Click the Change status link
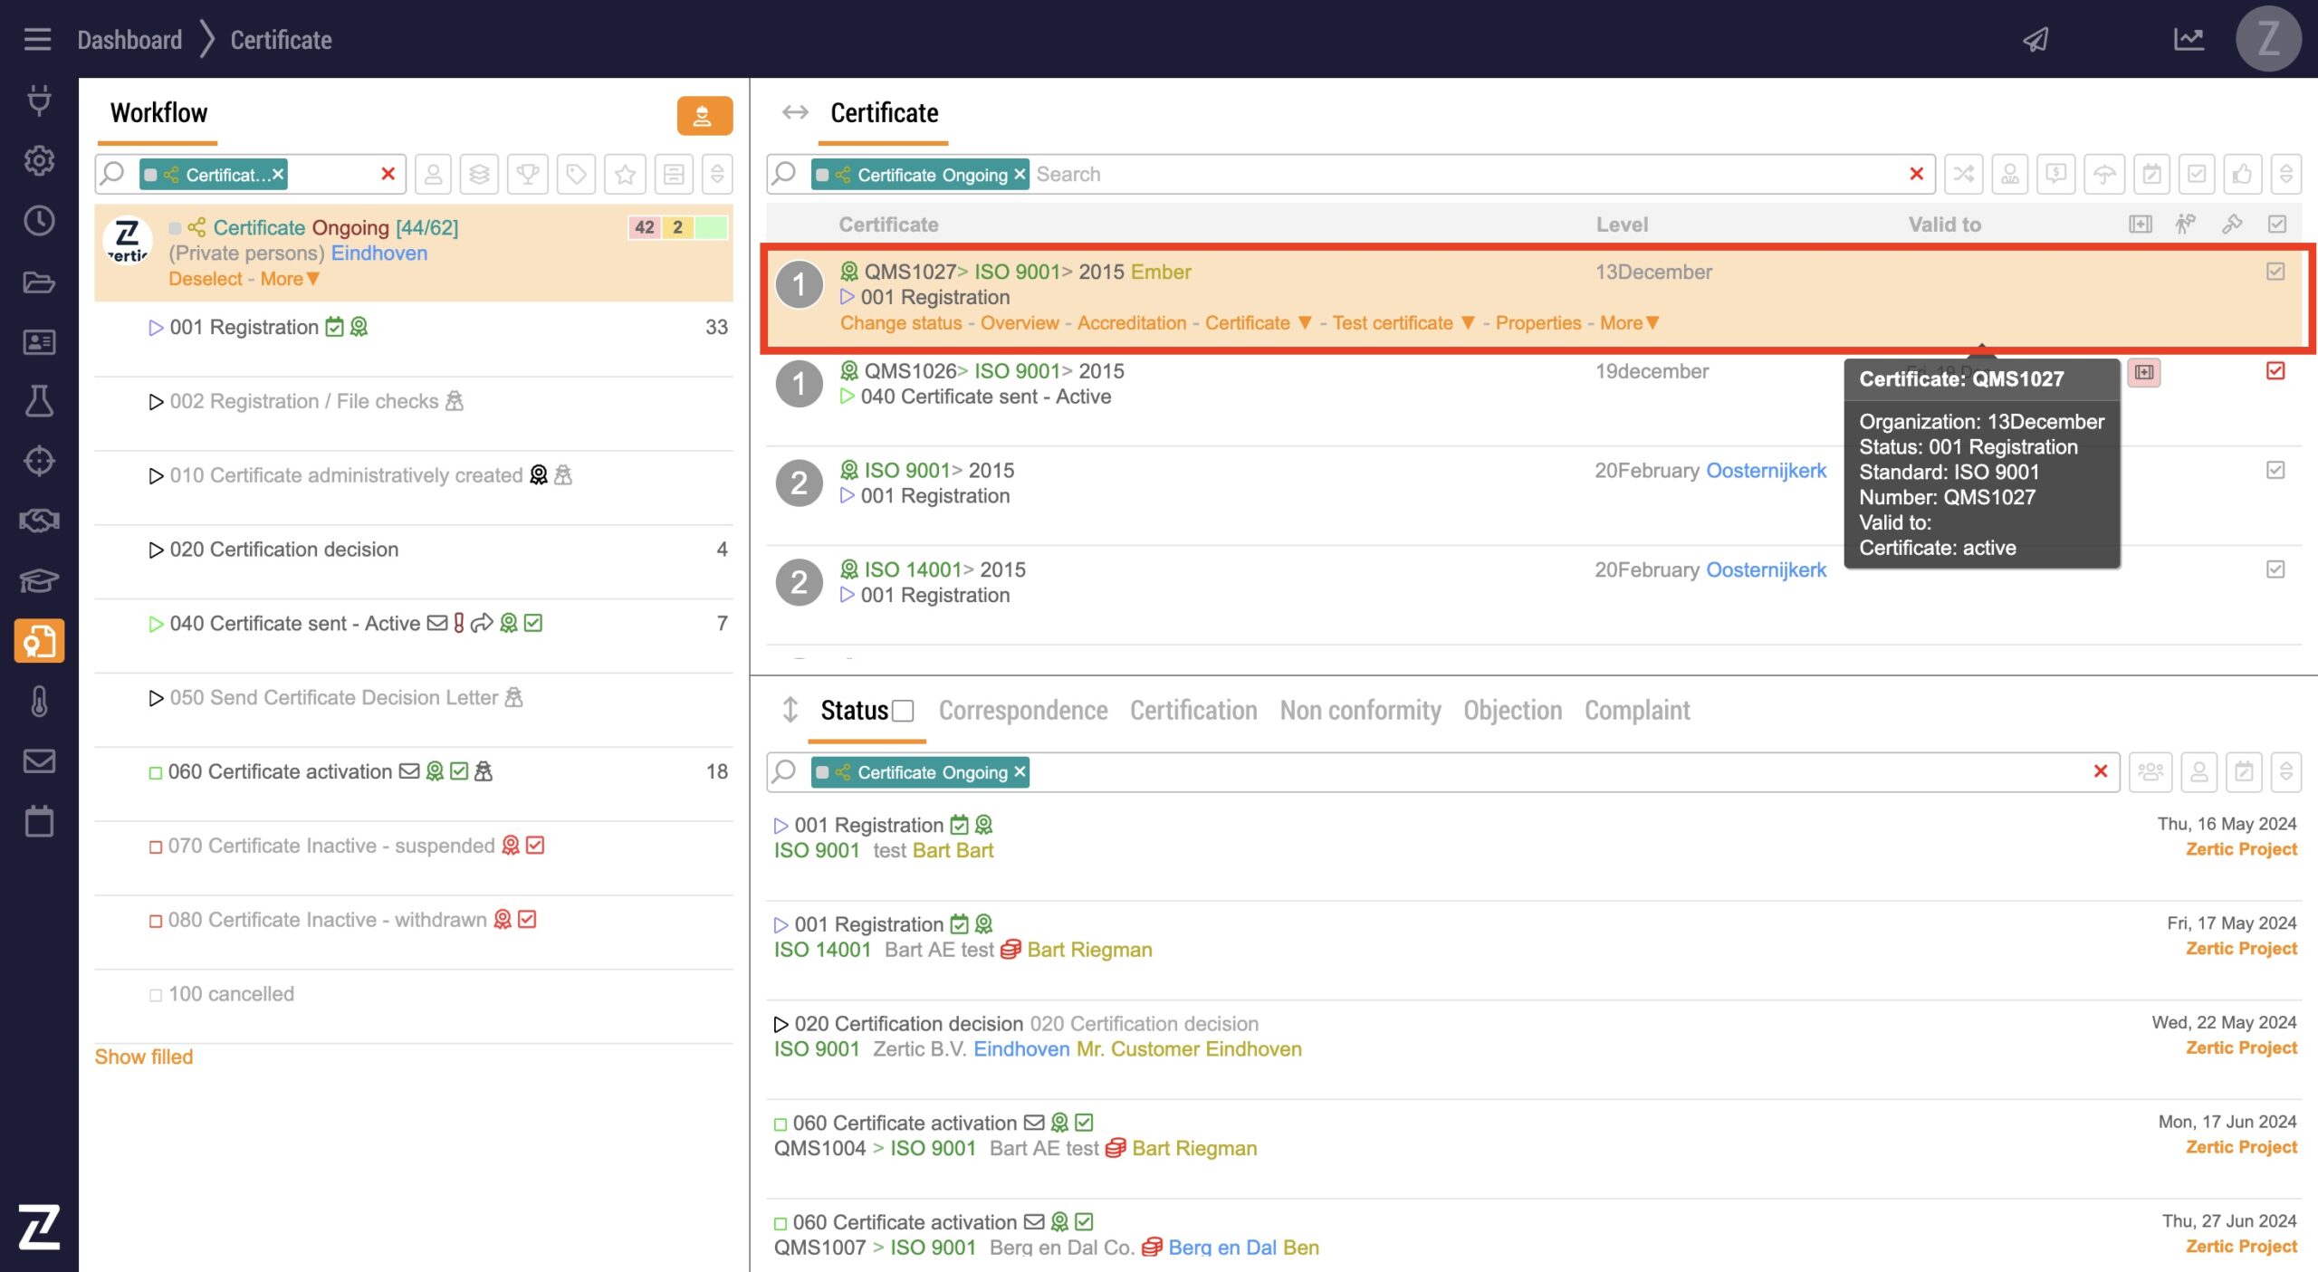The width and height of the screenshot is (2318, 1272). tap(900, 323)
